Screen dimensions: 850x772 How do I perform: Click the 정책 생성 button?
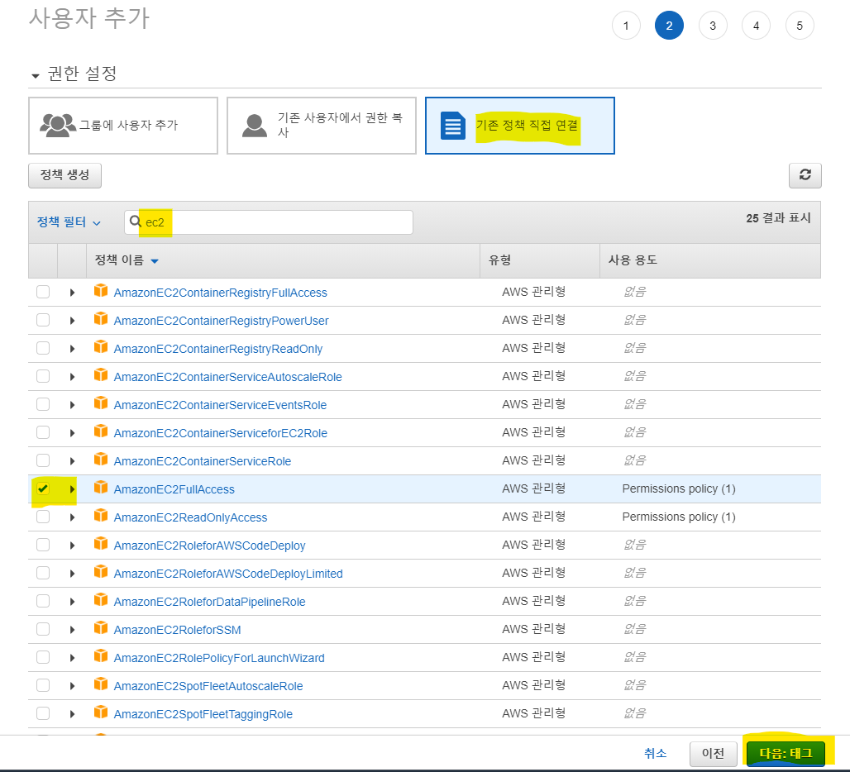pyautogui.click(x=65, y=175)
